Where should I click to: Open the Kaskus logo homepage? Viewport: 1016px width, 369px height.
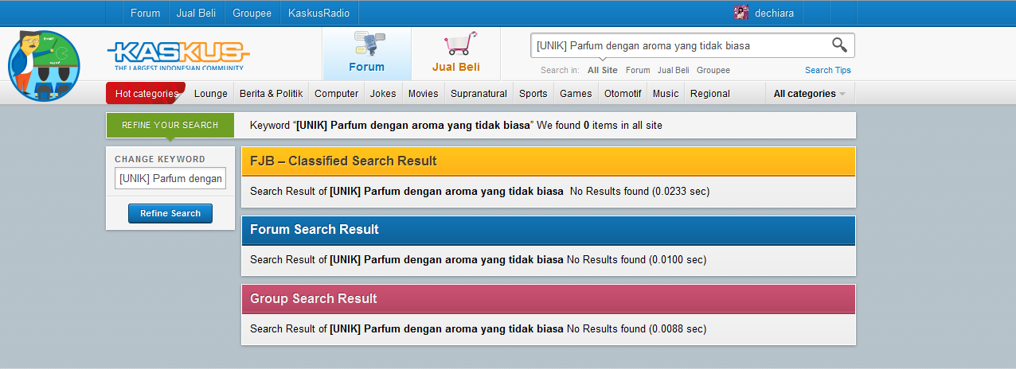(x=178, y=56)
